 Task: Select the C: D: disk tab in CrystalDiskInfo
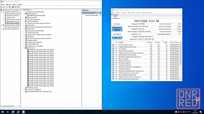[115, 16]
